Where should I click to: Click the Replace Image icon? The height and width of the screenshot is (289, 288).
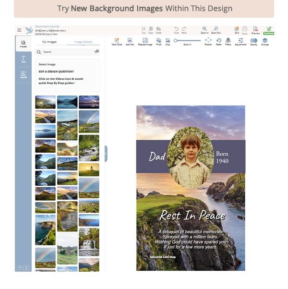[145, 41]
